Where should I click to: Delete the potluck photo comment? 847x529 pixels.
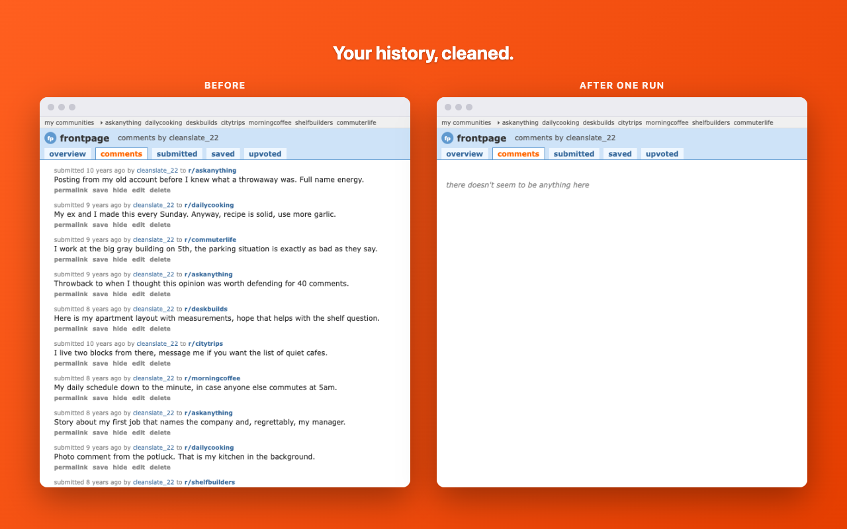point(160,468)
